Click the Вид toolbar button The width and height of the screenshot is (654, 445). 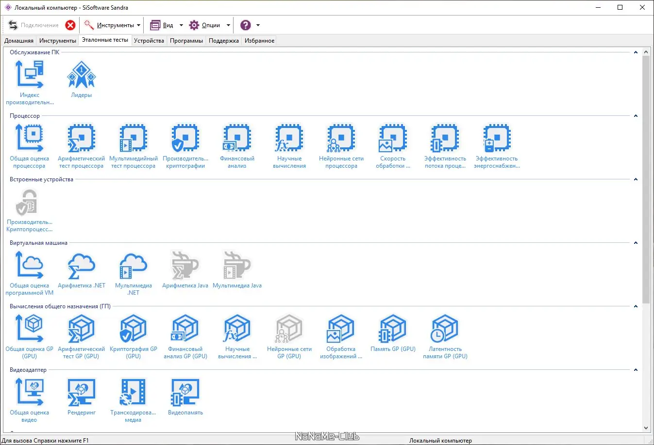(x=162, y=25)
